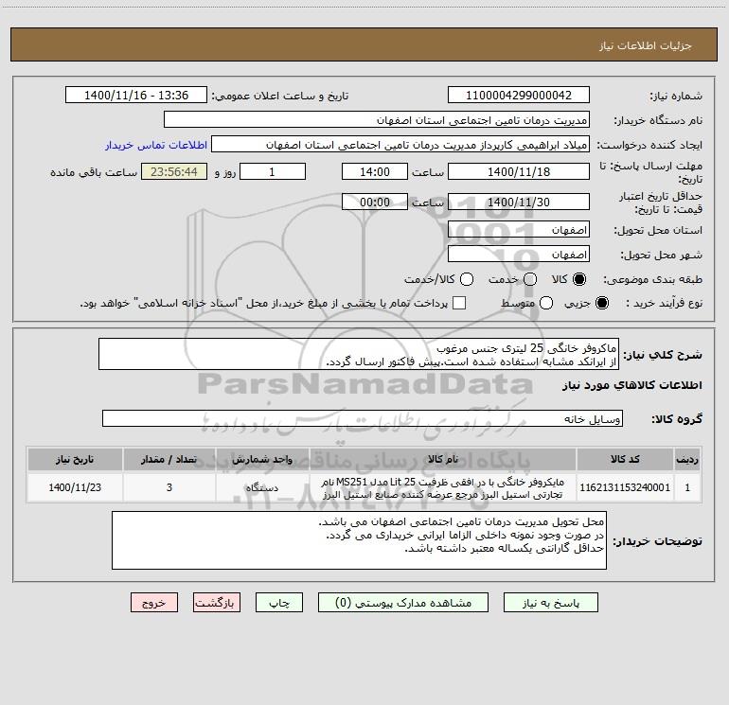Click the توضیحات خریدار text area
Image resolution: width=729 pixels, height=705 pixels.
tap(359, 540)
